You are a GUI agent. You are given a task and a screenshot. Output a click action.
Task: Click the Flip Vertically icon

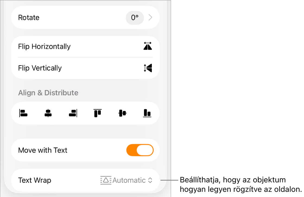(x=148, y=68)
